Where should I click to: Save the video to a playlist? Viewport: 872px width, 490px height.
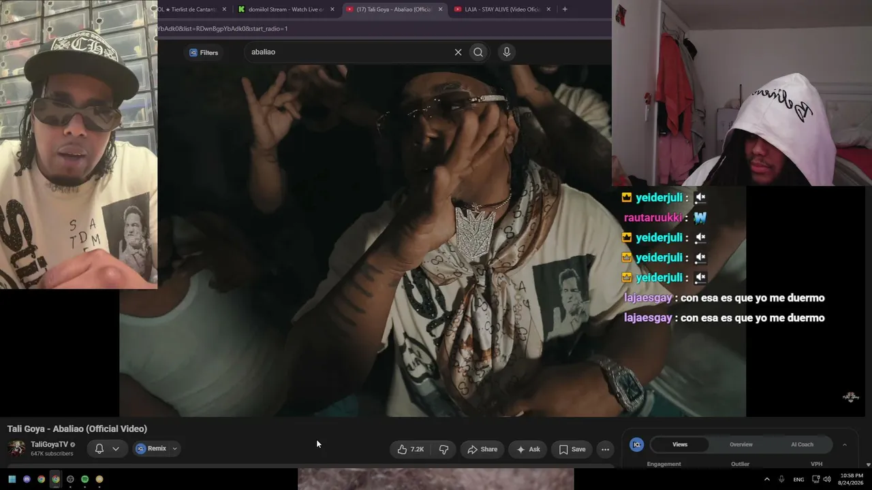click(x=572, y=449)
